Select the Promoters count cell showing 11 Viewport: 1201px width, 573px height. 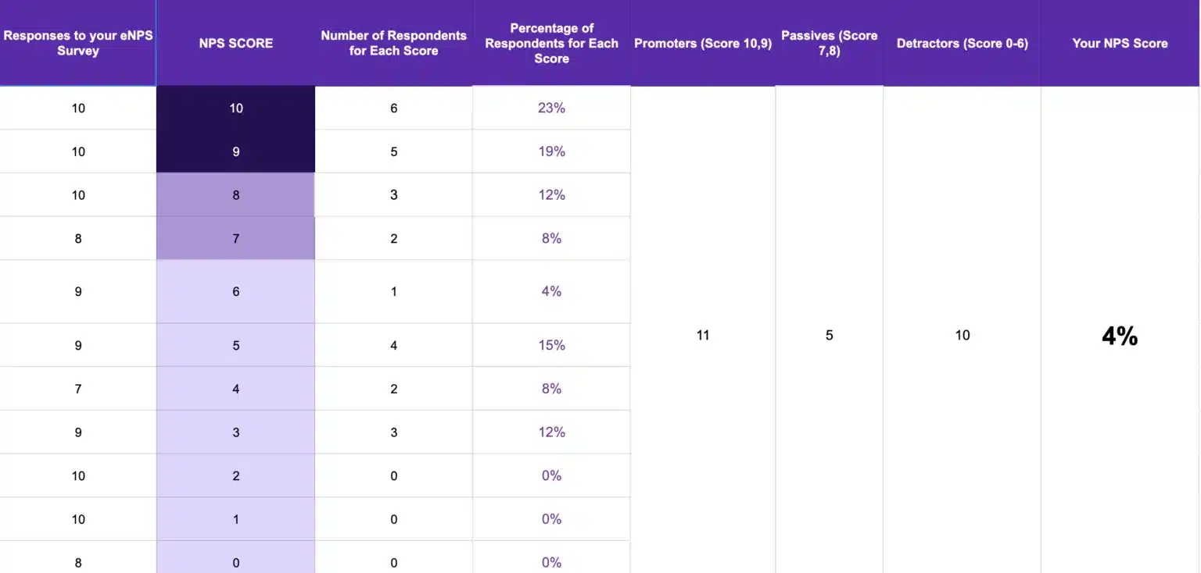pyautogui.click(x=702, y=336)
